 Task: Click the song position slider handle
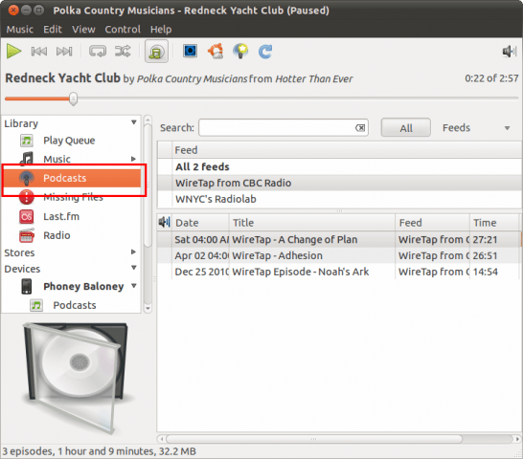point(74,98)
